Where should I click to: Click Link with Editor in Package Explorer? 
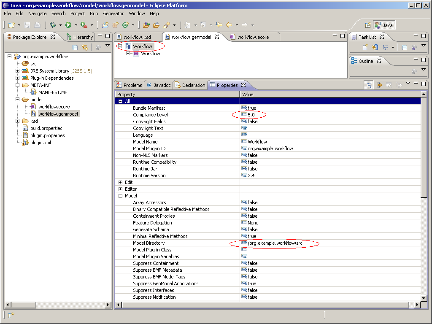pos(85,48)
